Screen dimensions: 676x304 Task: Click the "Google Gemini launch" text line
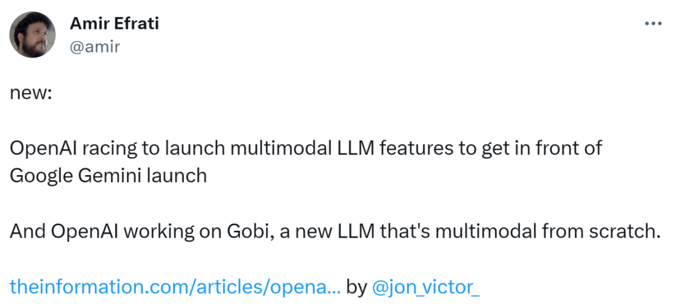pos(108,176)
